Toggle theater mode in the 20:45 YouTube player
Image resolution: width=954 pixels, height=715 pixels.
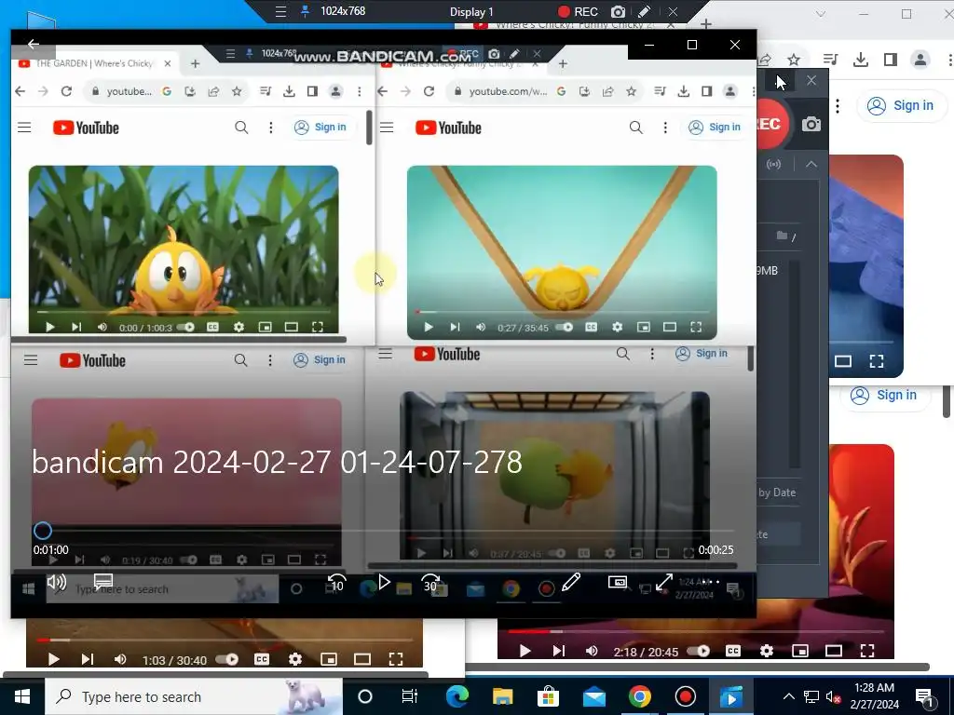click(x=834, y=651)
